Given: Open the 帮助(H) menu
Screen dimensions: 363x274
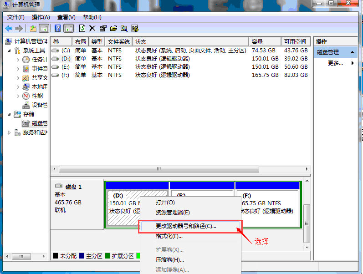Looking at the screenshot, I should (92, 17).
